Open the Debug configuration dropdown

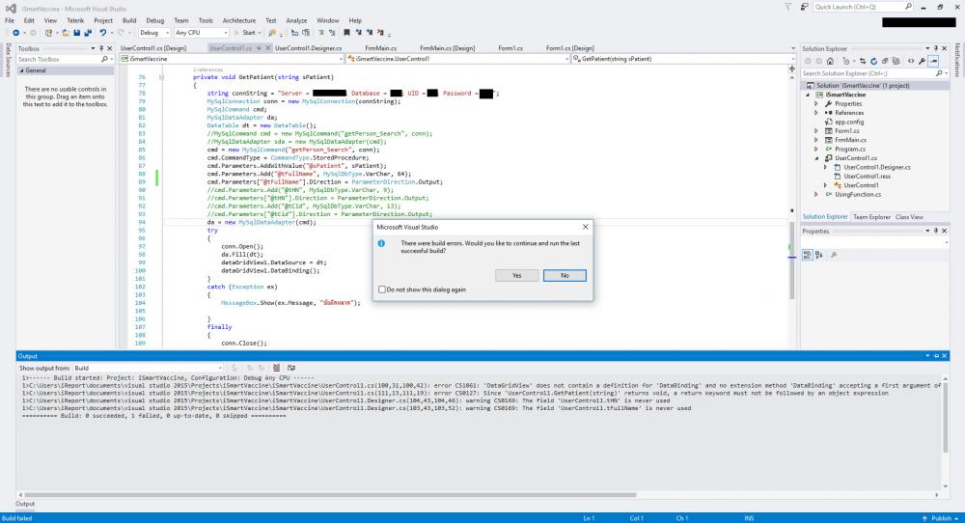click(x=154, y=33)
